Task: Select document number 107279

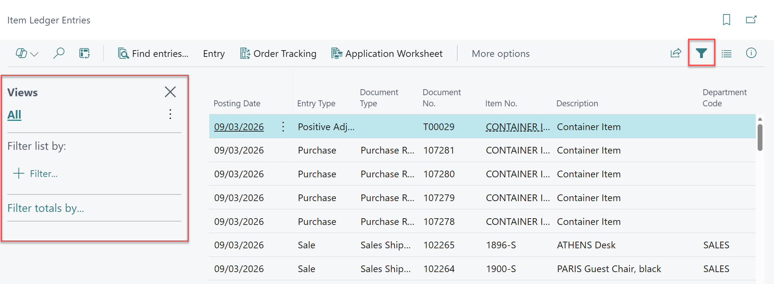Action: tap(439, 198)
